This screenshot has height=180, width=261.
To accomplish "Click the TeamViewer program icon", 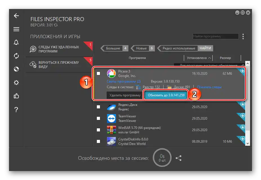I will (x=111, y=119).
